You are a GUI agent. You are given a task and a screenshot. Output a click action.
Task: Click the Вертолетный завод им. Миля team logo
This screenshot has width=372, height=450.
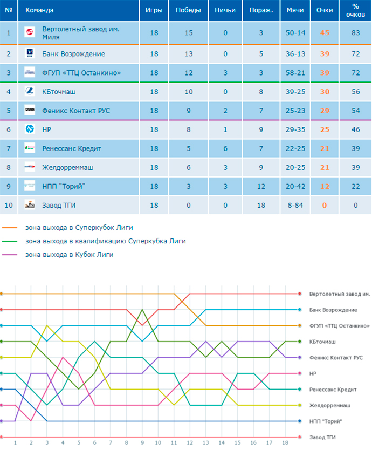[x=30, y=32]
